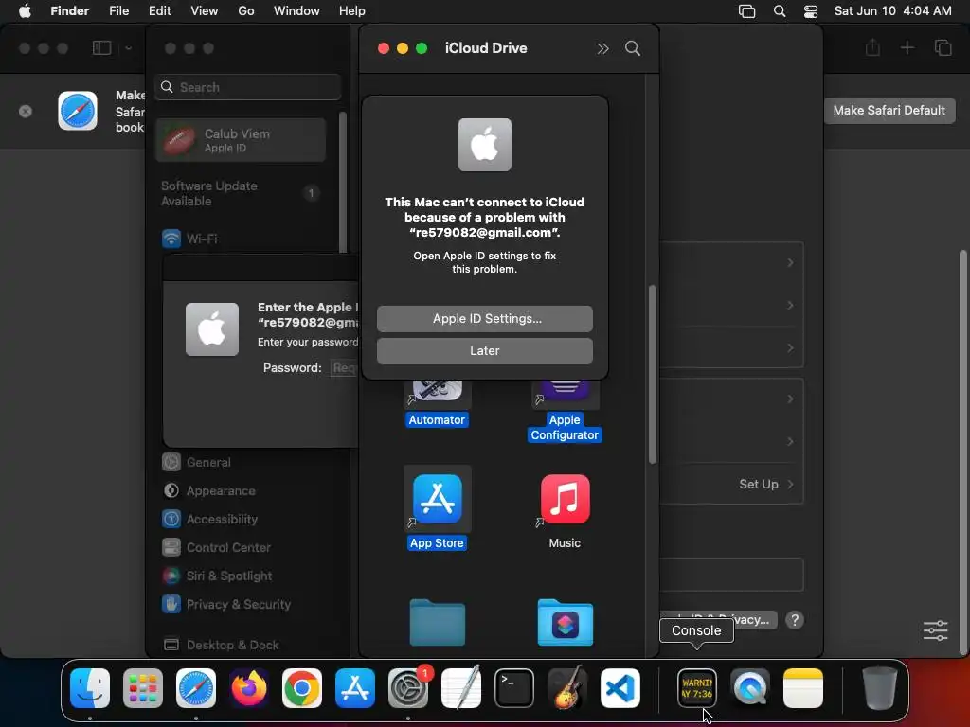Click the iCloud Drive window scrollbar
The height and width of the screenshot is (727, 970).
point(652,374)
